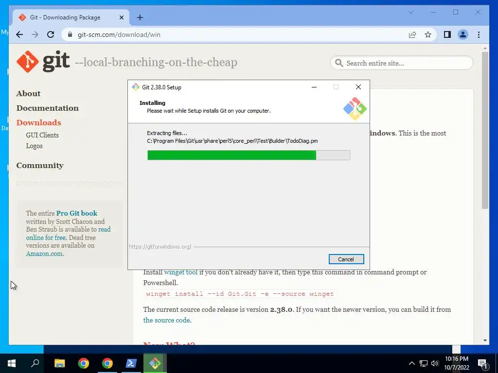Click the winget install command text

click(x=240, y=294)
